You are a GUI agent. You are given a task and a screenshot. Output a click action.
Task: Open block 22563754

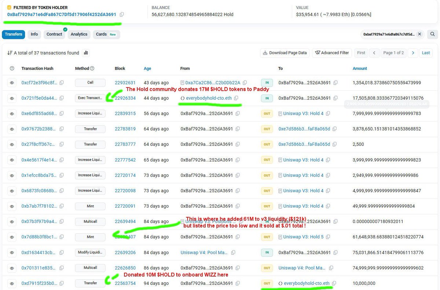[x=125, y=283]
